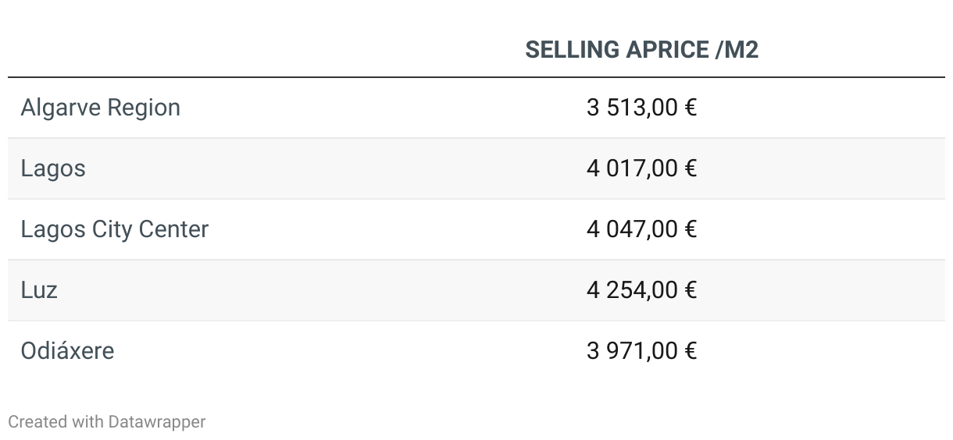The width and height of the screenshot is (953, 440).
Task: Open the "Created with Datawrapper" credit link
Action: [107, 422]
